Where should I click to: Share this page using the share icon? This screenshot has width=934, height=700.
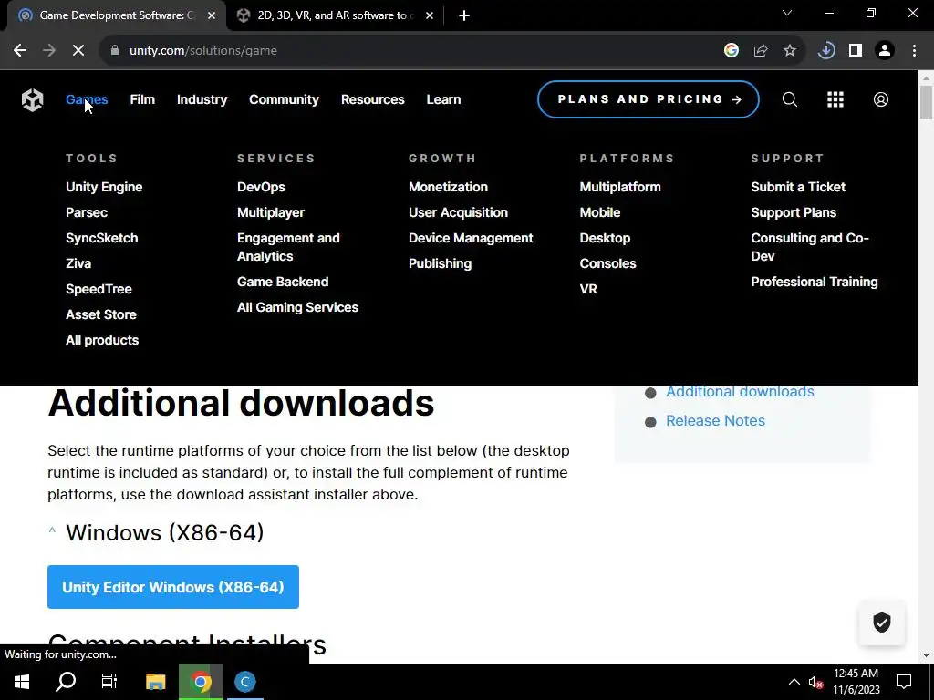[760, 51]
